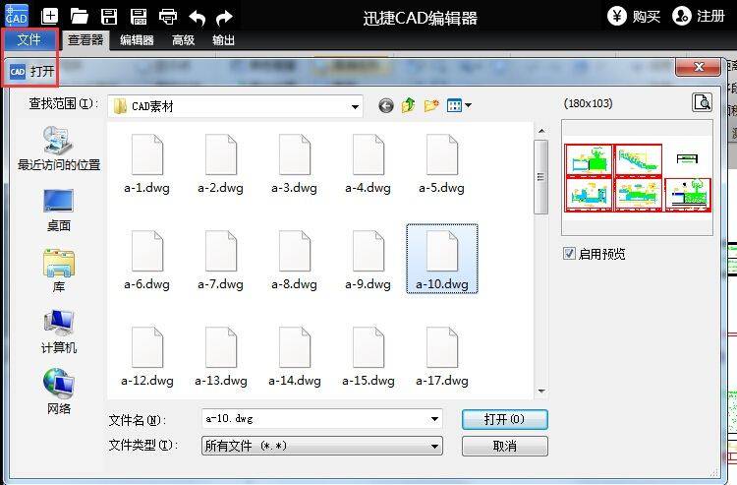The image size is (737, 485).
Task: Open recent places (最近访问的位置)
Action: 59,149
